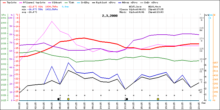Screen dimensions: 220x110
Task: Click the yellow sunset sun icon near 18:15
Action: 158,99
